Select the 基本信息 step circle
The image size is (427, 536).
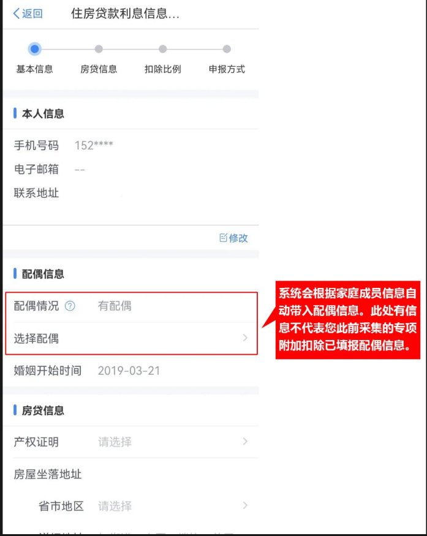34,49
